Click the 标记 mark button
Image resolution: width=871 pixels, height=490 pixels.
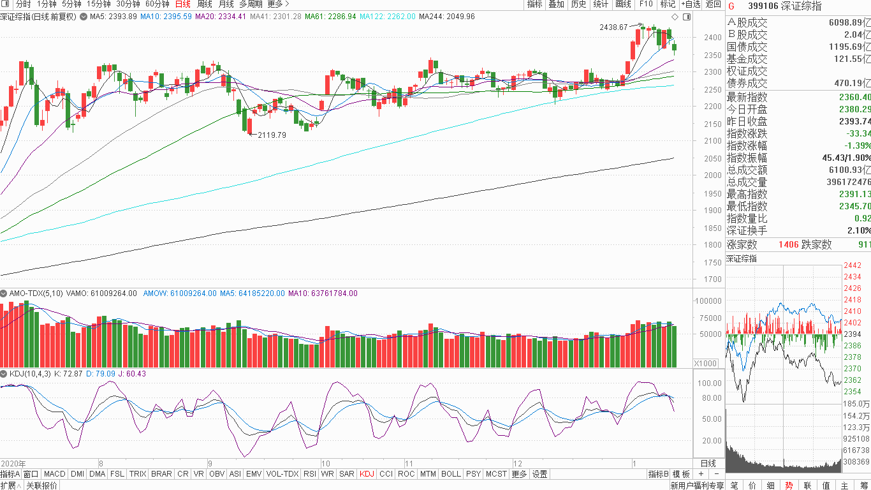(667, 4)
